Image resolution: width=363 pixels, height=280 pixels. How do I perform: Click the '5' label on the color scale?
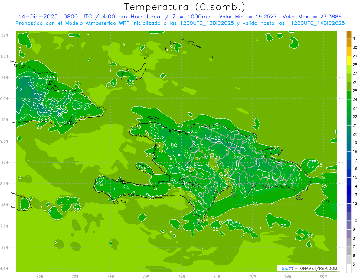[354, 264]
